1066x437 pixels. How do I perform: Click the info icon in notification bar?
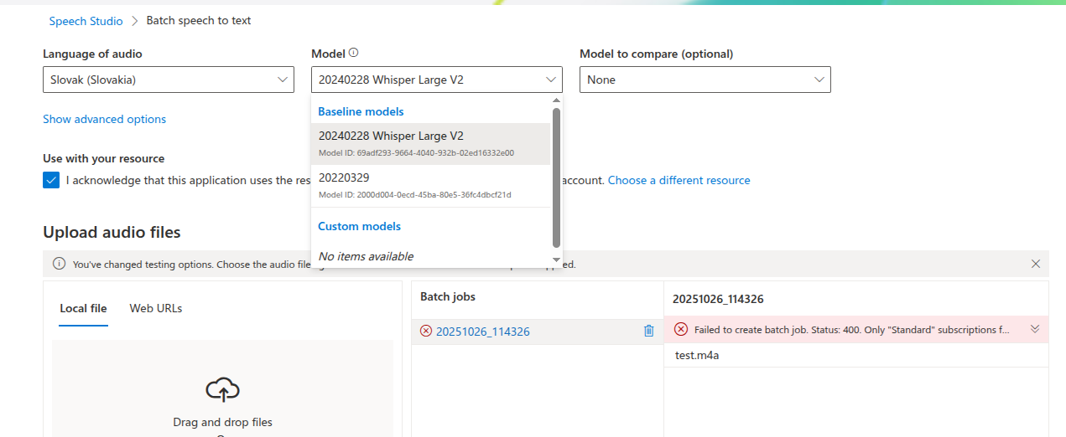point(59,264)
